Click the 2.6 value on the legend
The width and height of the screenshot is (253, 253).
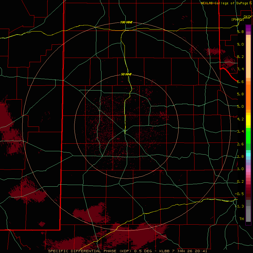coord(240,144)
